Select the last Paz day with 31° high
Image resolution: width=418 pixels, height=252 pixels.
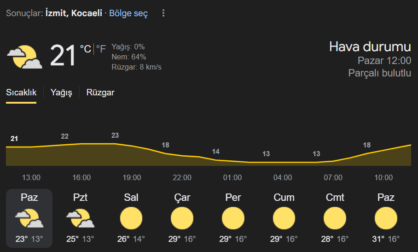(386, 218)
